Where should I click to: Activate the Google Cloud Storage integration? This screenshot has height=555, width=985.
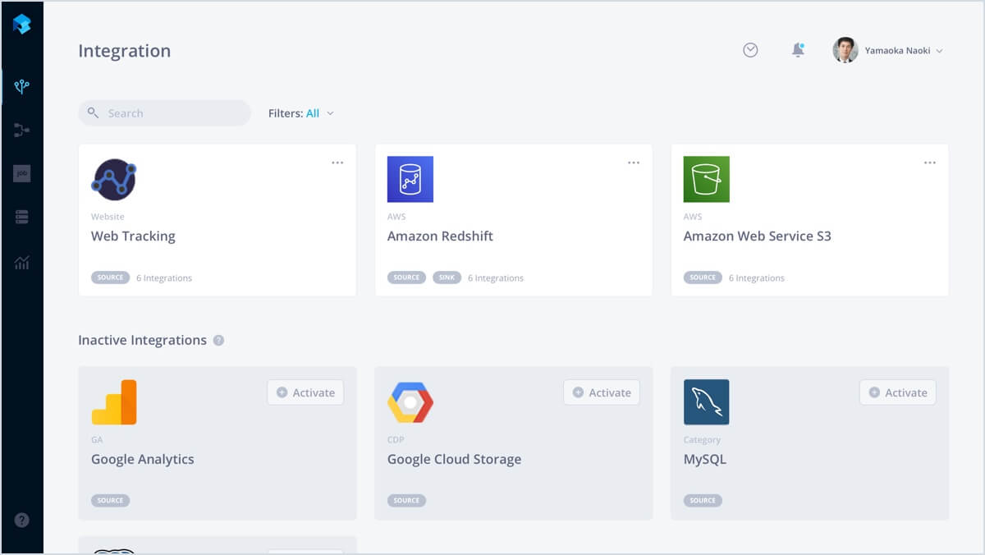pyautogui.click(x=602, y=392)
